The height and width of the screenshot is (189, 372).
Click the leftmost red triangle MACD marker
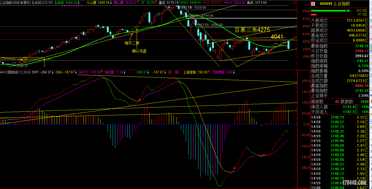[x=140, y=99]
